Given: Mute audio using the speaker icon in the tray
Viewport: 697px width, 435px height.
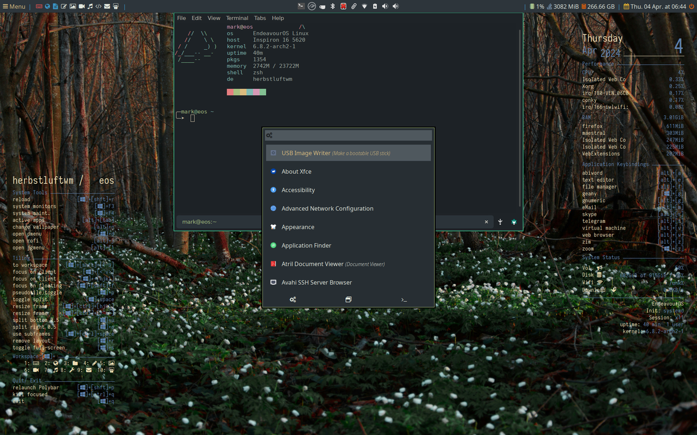Looking at the screenshot, I should pos(386,6).
